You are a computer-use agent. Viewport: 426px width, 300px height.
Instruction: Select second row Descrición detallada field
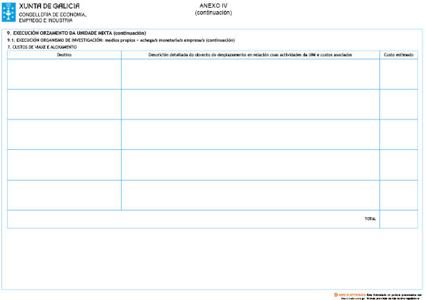(x=250, y=104)
